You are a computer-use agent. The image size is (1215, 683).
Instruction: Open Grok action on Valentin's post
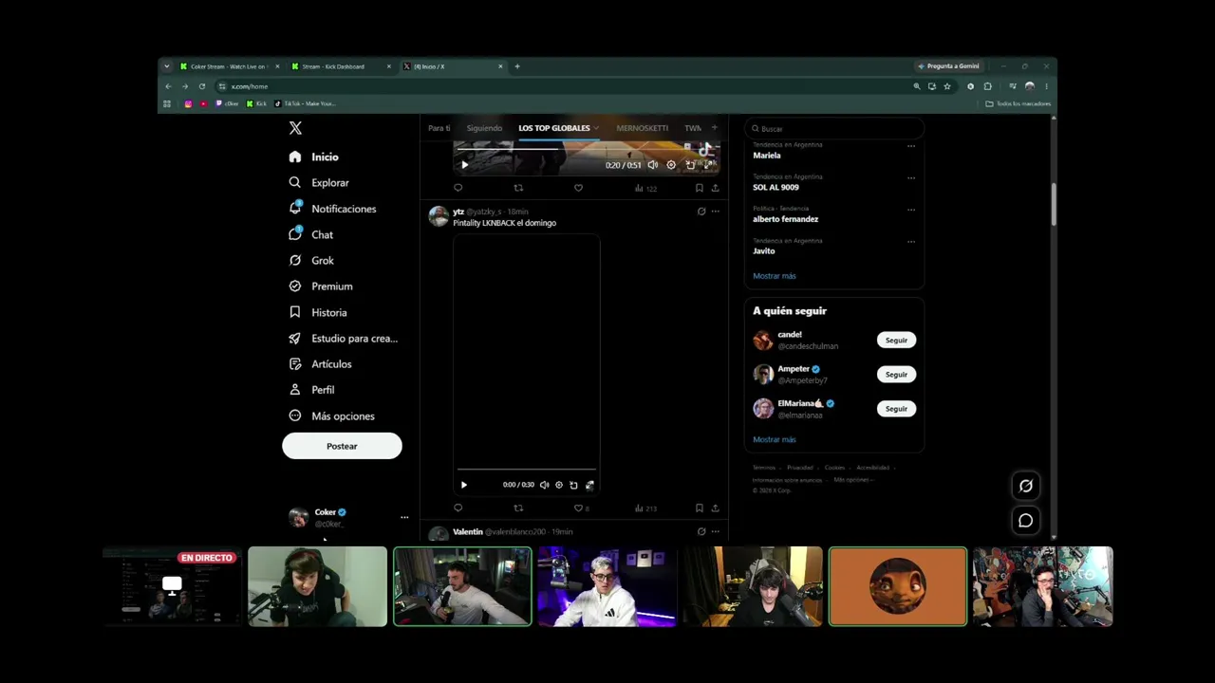[701, 531]
